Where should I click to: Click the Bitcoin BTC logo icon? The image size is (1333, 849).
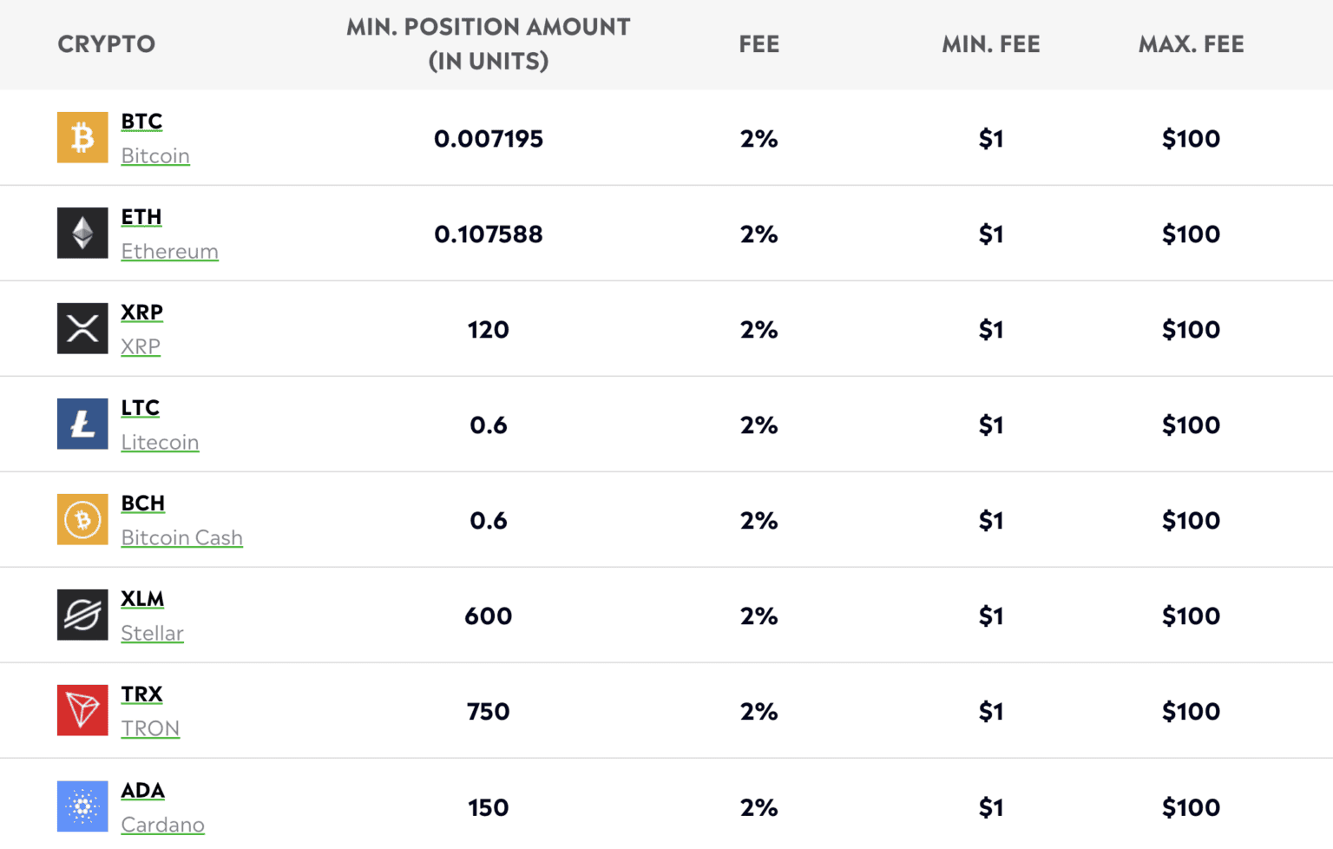tap(82, 137)
